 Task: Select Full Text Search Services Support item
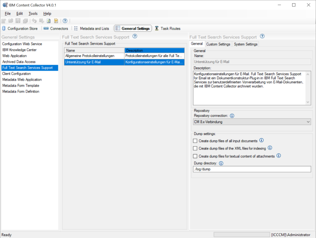[x=30, y=68]
